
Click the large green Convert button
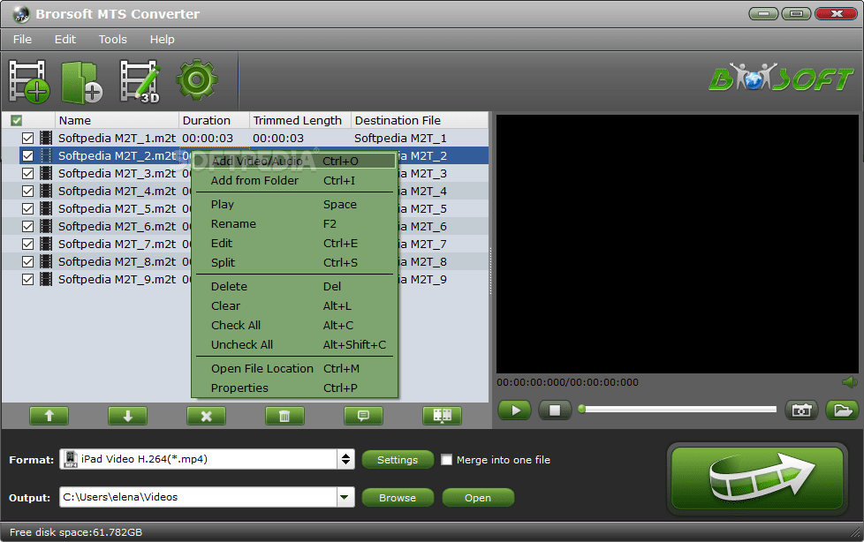coord(757,478)
